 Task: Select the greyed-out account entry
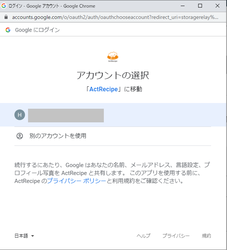[113, 115]
